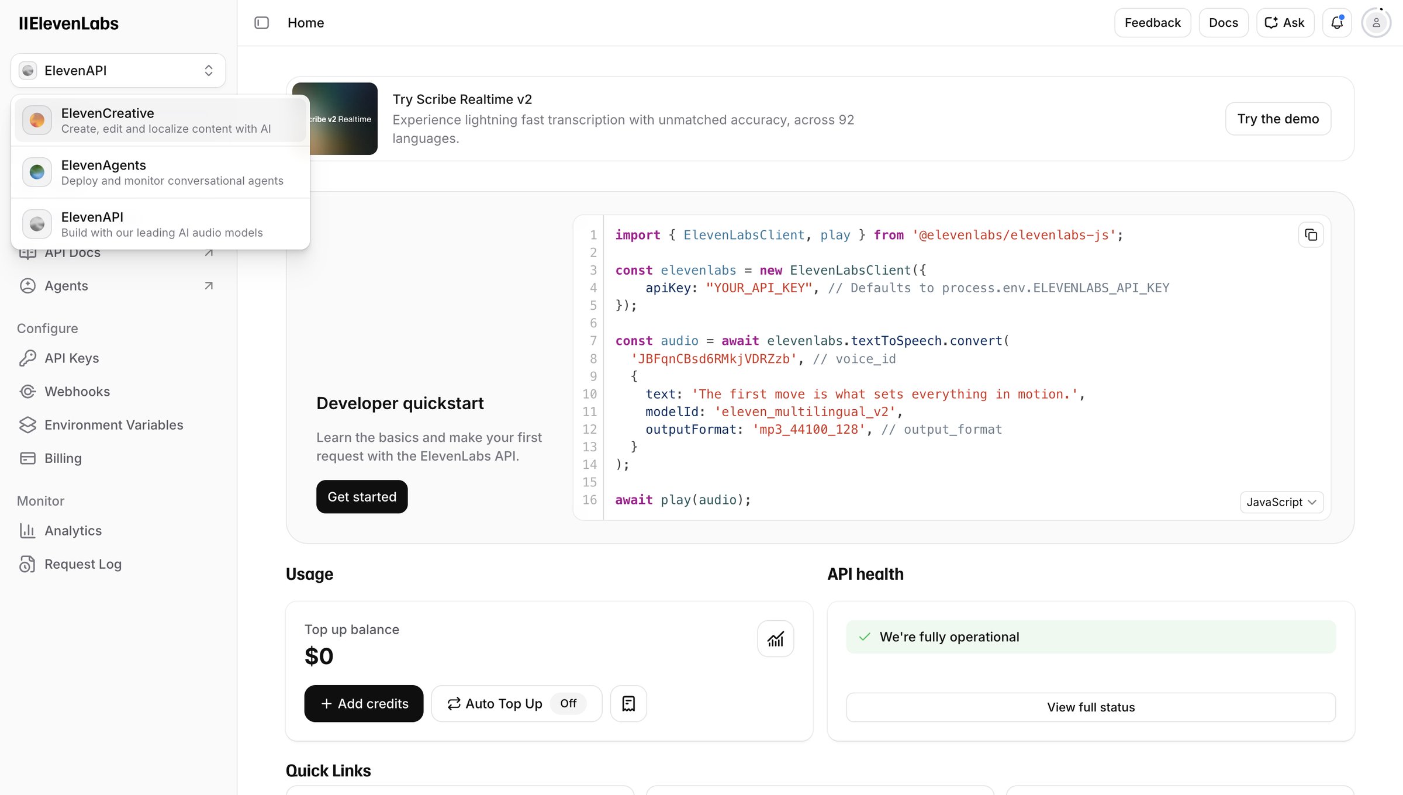Open the Docs button
The width and height of the screenshot is (1403, 795).
click(1223, 23)
